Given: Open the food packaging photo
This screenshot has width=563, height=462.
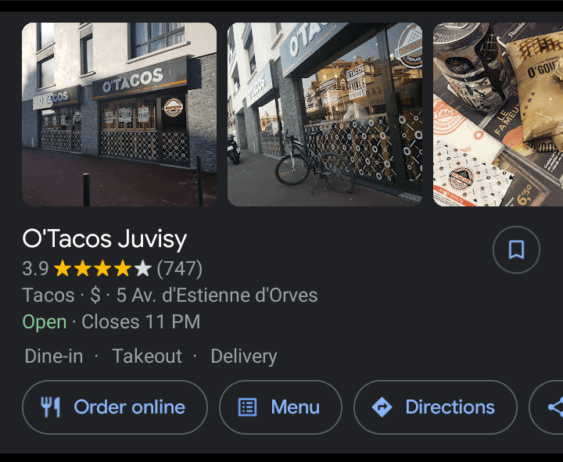Looking at the screenshot, I should tap(498, 114).
